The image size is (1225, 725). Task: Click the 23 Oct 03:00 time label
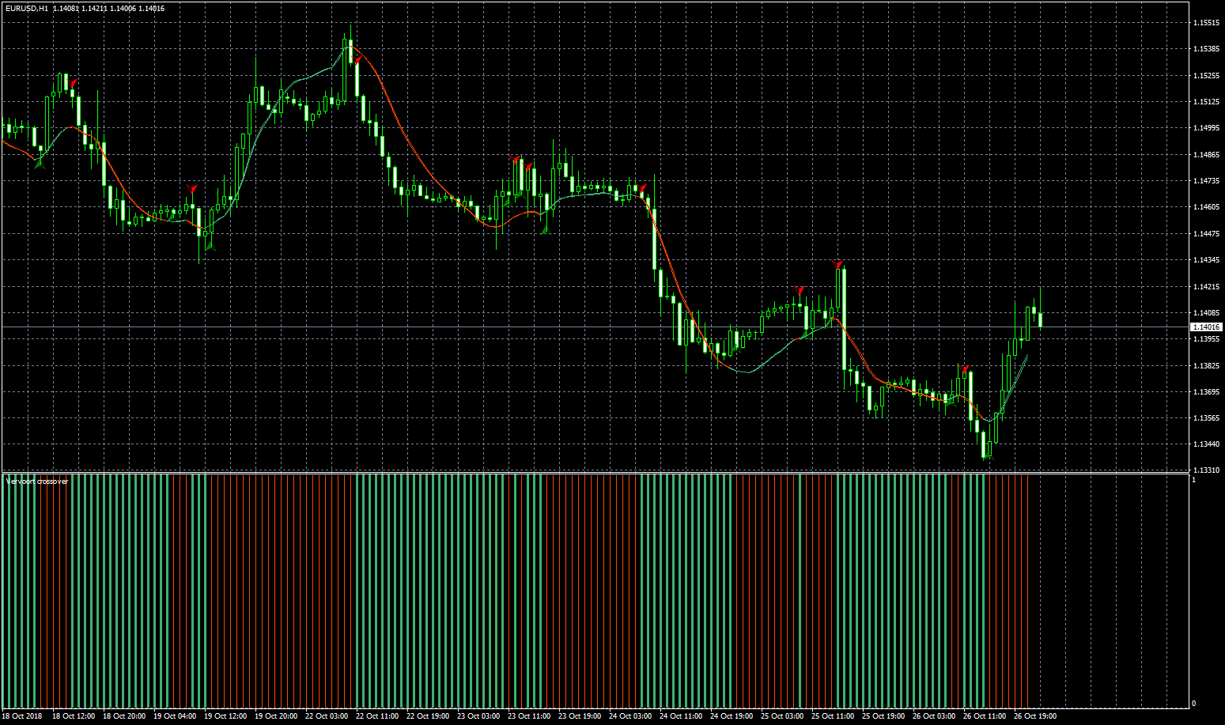tap(478, 716)
